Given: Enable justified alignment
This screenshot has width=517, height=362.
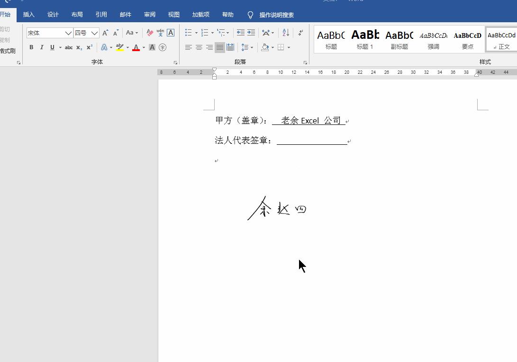Looking at the screenshot, I should pyautogui.click(x=219, y=47).
